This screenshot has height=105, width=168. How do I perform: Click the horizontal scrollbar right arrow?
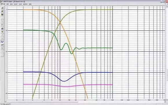coord(165,102)
